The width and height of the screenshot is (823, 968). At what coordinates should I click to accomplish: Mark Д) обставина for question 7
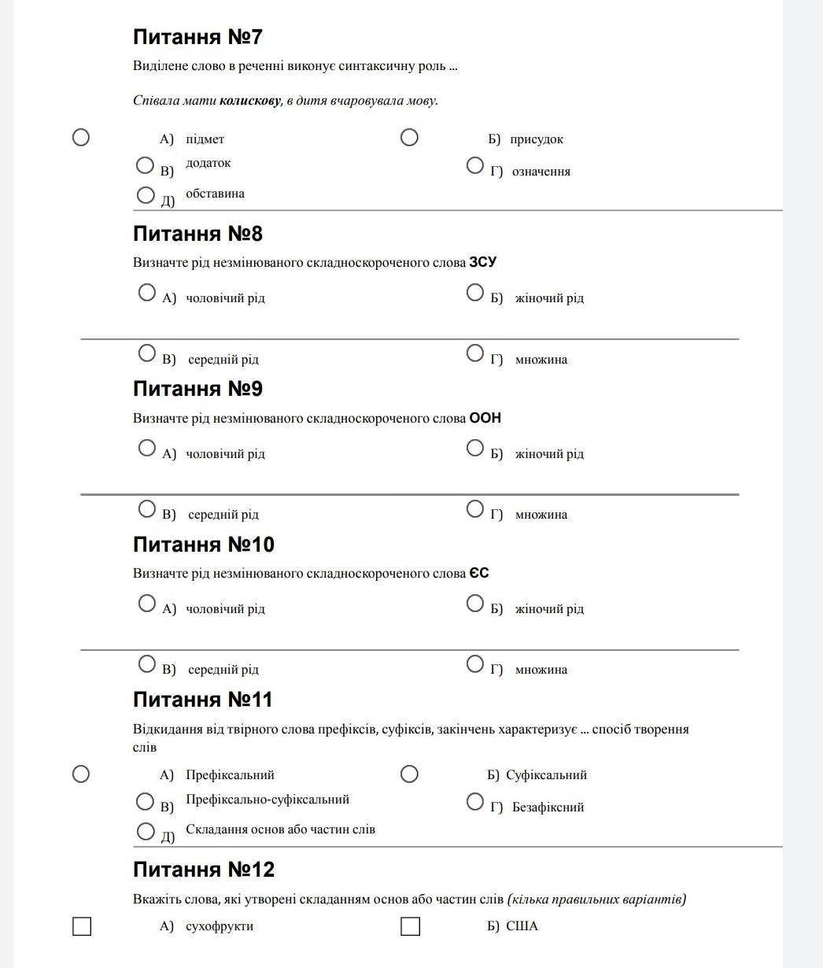coord(146,195)
